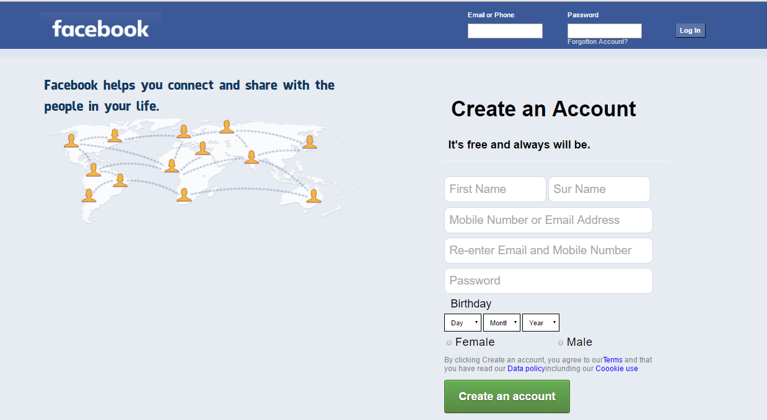
Task: Click the person icon over North America
Action: 71,140
